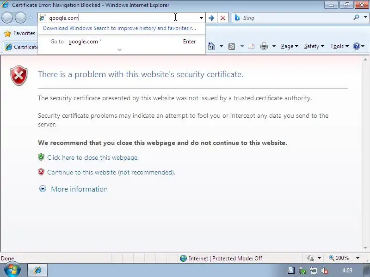Click the Internet Explorer taskbar button
The width and height of the screenshot is (370, 277).
point(38,270)
